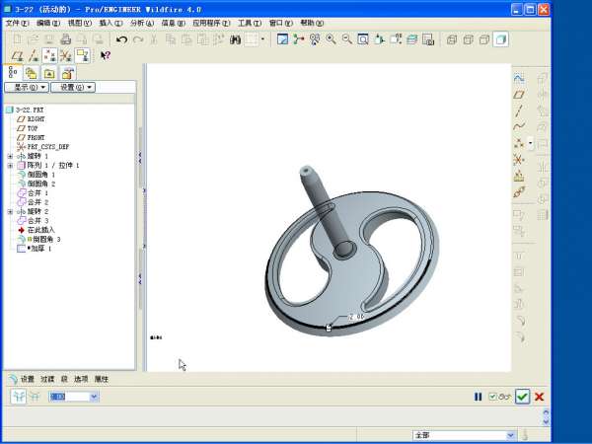Select FRONT plane in model tree

tap(36, 137)
